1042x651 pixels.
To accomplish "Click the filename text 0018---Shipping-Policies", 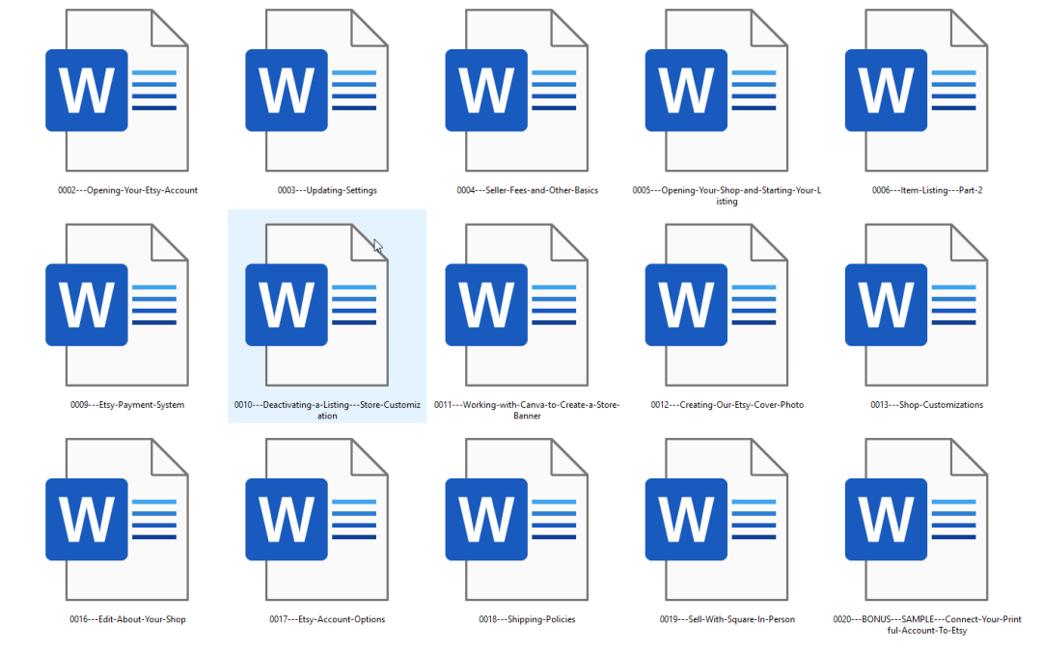I will (x=527, y=619).
